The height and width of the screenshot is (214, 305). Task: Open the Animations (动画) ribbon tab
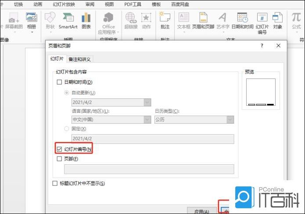pyautogui.click(x=38, y=4)
